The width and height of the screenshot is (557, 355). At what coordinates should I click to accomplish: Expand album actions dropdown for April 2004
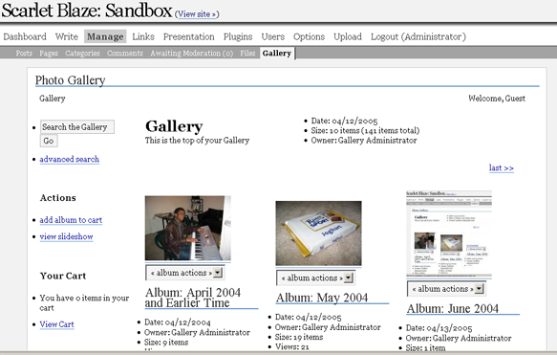coord(185,273)
